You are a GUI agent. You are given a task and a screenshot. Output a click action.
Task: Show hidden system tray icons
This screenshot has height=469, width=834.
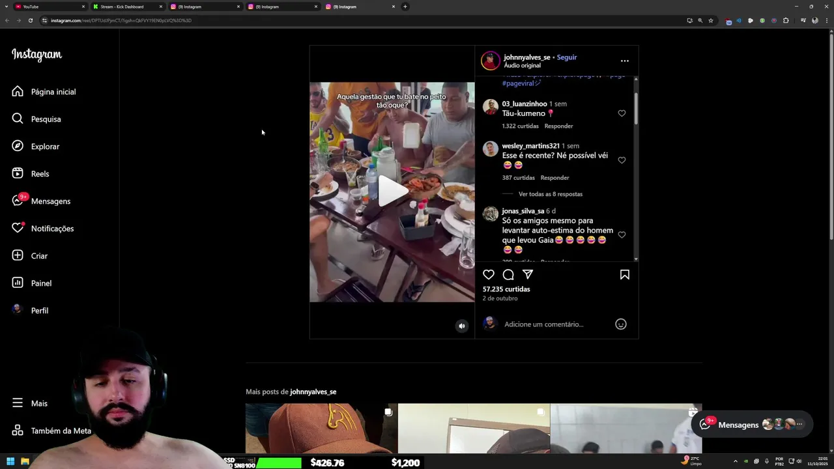coord(736,462)
